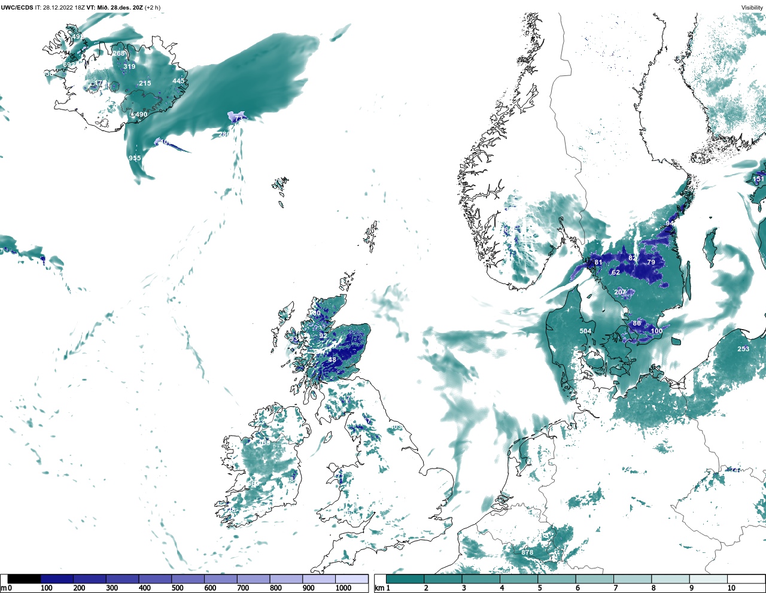Click the 8–9 km legend color segment
Screen dimensions: 766x593
click(670, 579)
